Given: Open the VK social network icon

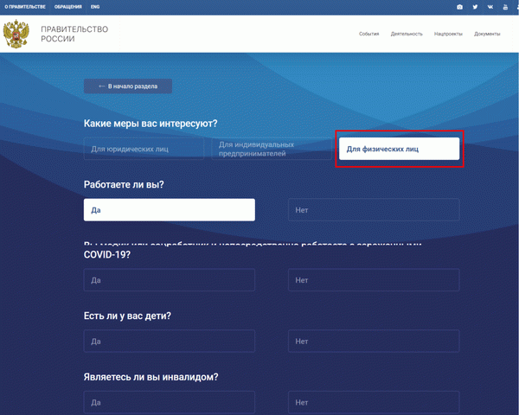Looking at the screenshot, I should (490, 7).
